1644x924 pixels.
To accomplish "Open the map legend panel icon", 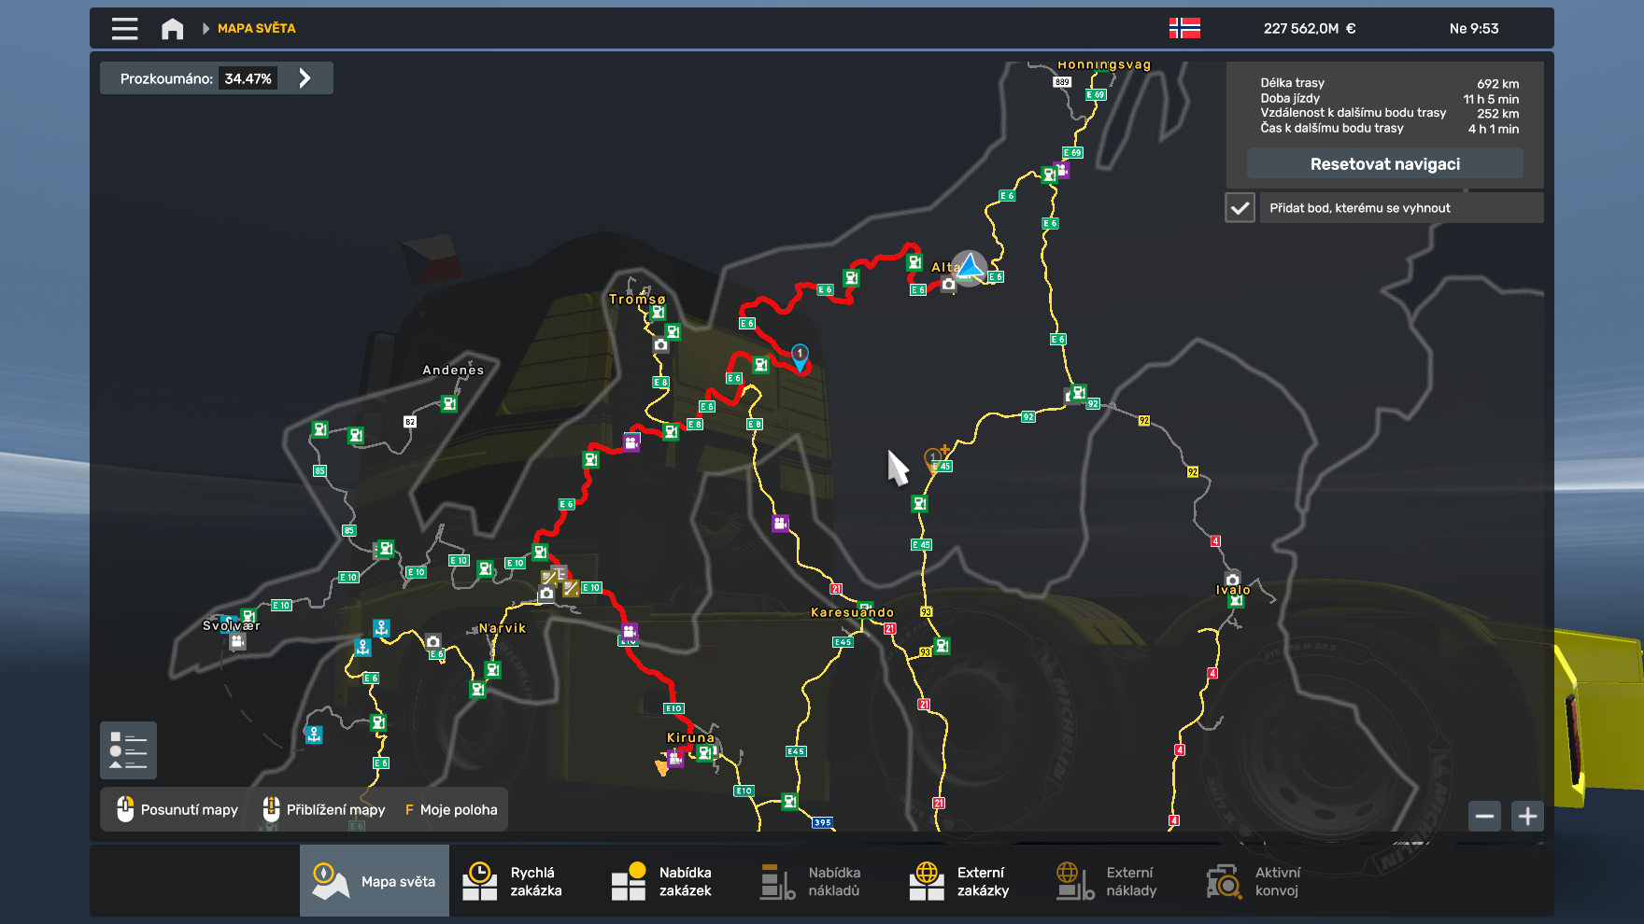I will (128, 749).
